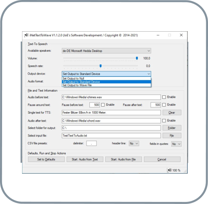
Task: Open the fields in quotes dropdown
Action: coord(176,144)
